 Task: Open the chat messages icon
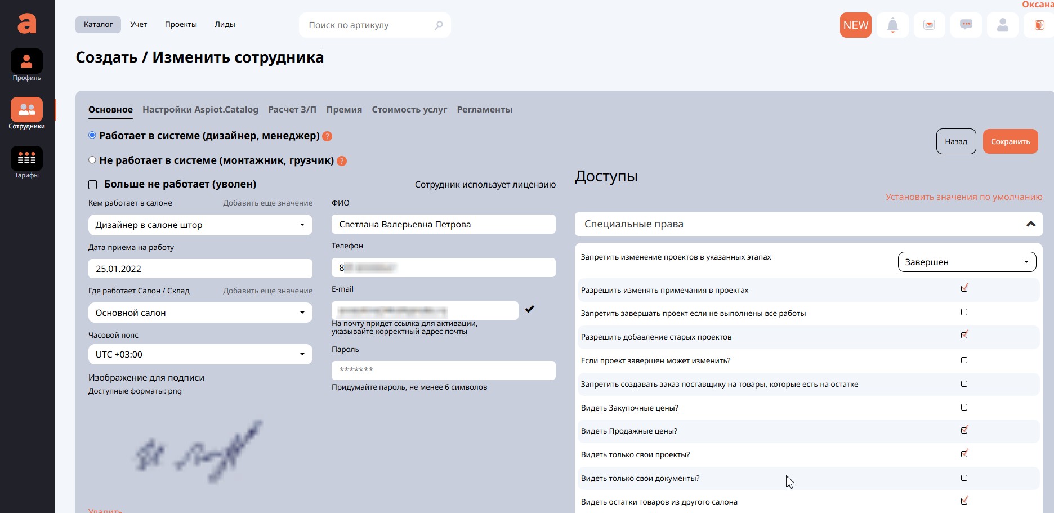[966, 25]
